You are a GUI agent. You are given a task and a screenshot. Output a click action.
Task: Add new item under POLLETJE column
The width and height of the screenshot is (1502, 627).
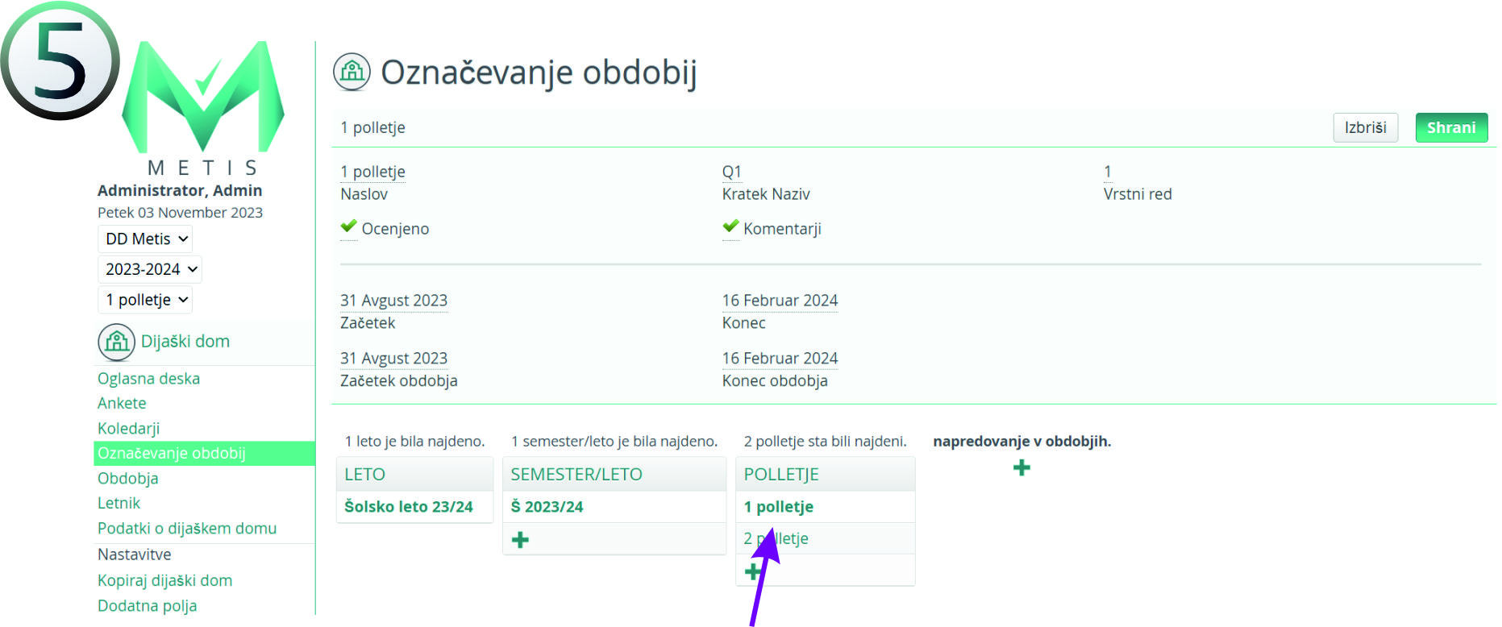752,572
